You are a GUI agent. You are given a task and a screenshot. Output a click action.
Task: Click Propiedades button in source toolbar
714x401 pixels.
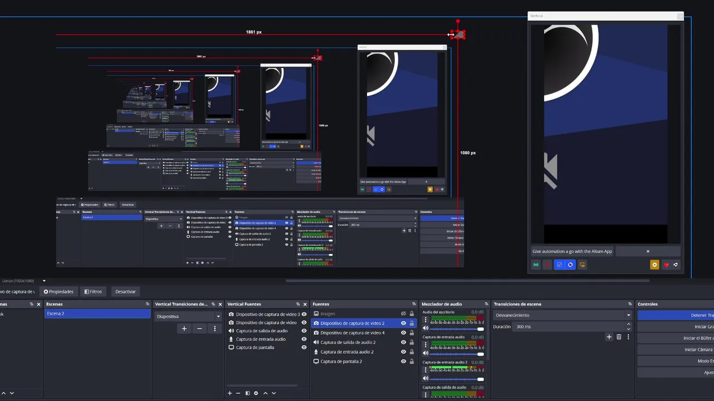coord(59,291)
